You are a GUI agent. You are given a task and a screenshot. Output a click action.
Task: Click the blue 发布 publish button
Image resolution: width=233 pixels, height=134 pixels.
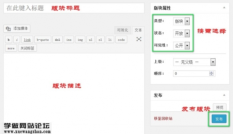[x=219, y=119]
